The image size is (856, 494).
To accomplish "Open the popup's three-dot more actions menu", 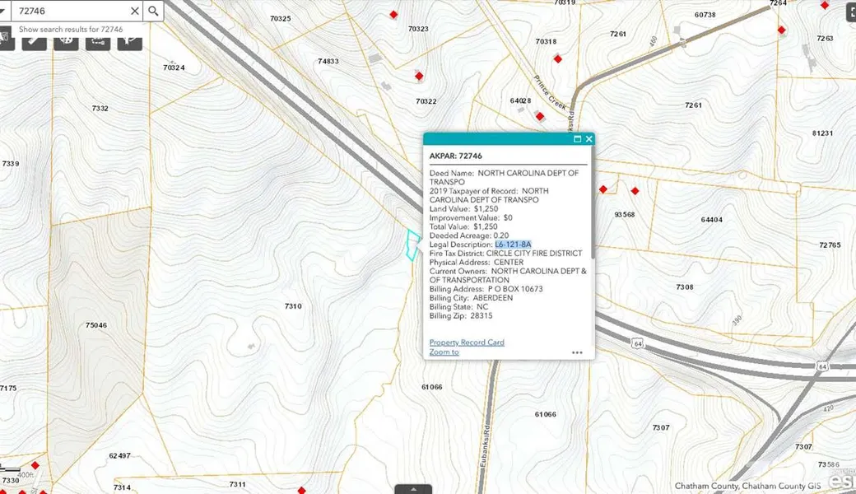I will [x=577, y=352].
